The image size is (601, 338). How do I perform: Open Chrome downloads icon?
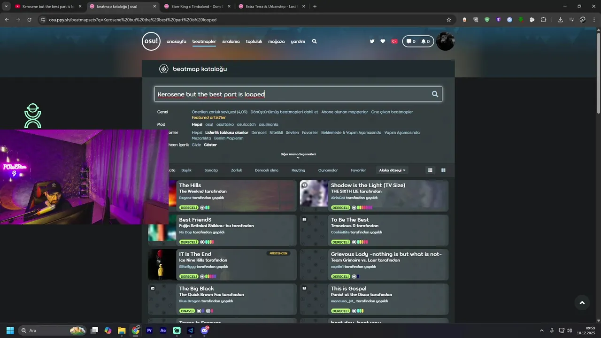point(560,20)
